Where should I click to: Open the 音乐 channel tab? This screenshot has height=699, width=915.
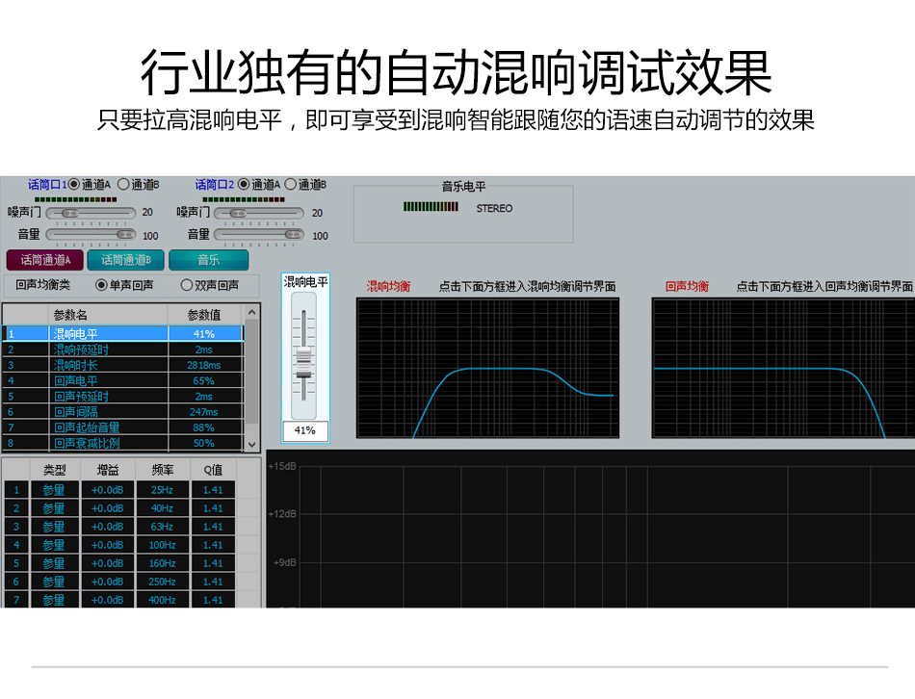(x=209, y=260)
